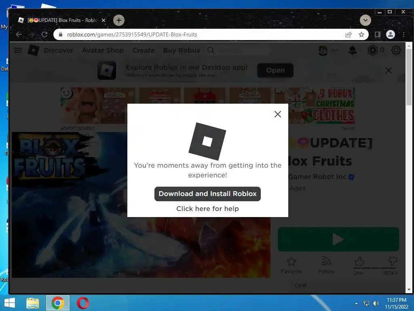Open the volume tray icon
The height and width of the screenshot is (311, 414).
click(x=376, y=303)
